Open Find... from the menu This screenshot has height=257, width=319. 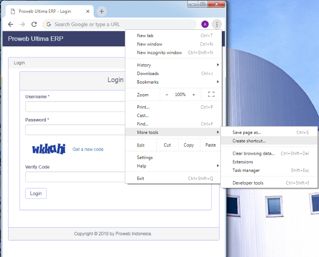coord(173,124)
